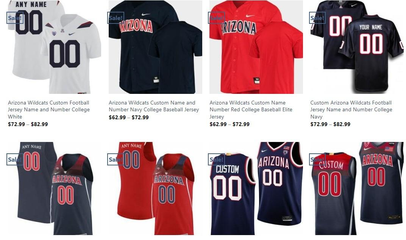Click Sale badge on navy baseball jersey
This screenshot has height=240, width=406.
[x=116, y=18]
